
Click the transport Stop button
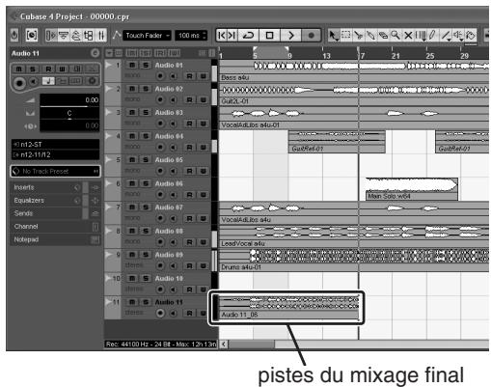pos(269,35)
